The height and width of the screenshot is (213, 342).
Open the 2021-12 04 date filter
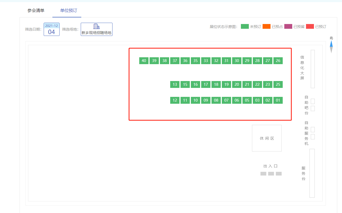tap(51, 29)
